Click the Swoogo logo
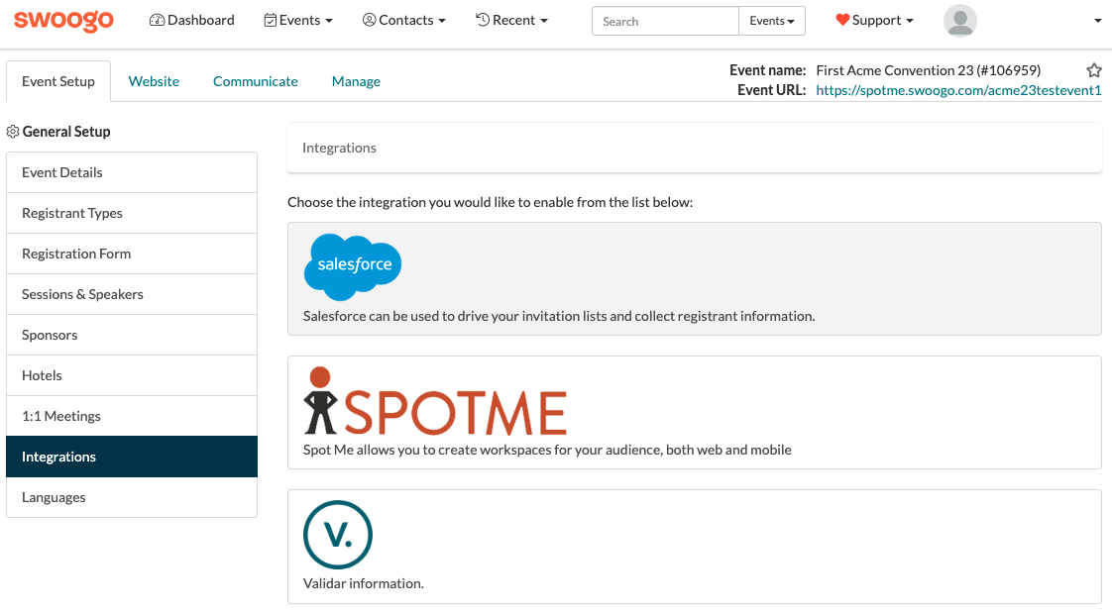Image resolution: width=1112 pixels, height=612 pixels. pos(62,20)
